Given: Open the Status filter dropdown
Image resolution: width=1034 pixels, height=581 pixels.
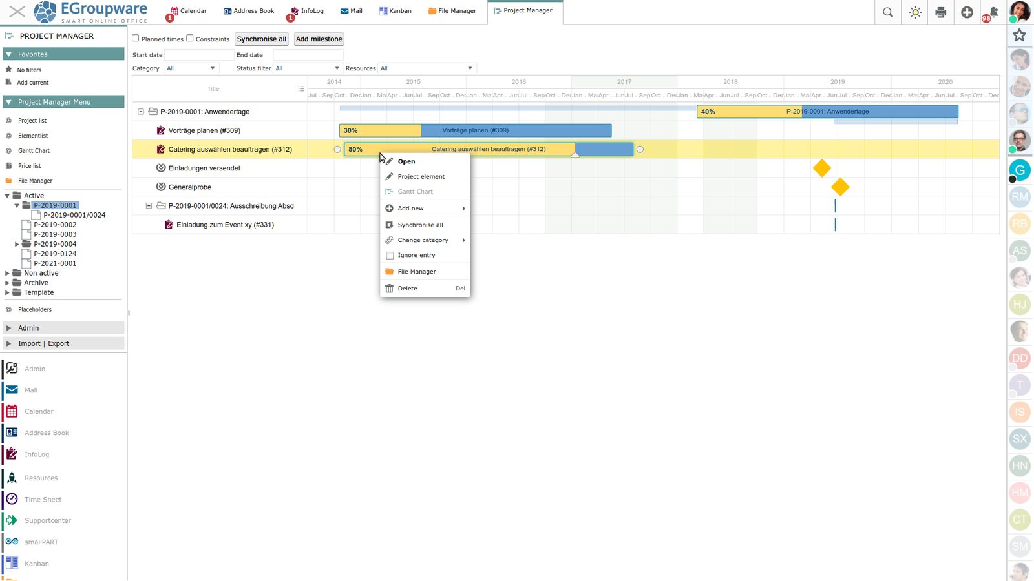Looking at the screenshot, I should [307, 68].
